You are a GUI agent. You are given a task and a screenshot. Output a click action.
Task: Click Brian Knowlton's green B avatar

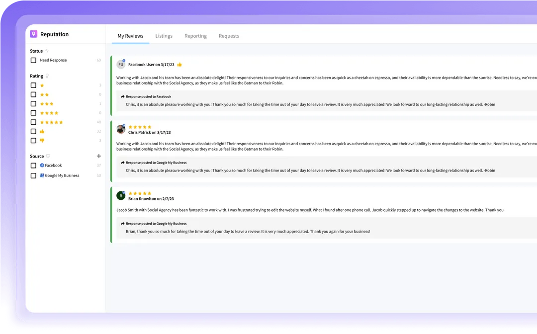120,196
